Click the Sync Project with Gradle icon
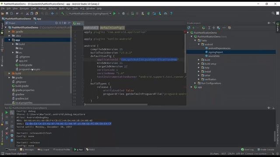Screen dimensions: 280x157 pos(148,14)
